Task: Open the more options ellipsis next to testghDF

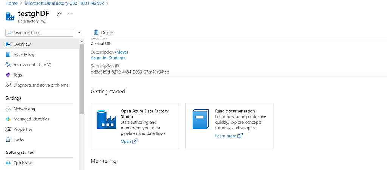Action: [x=70, y=14]
